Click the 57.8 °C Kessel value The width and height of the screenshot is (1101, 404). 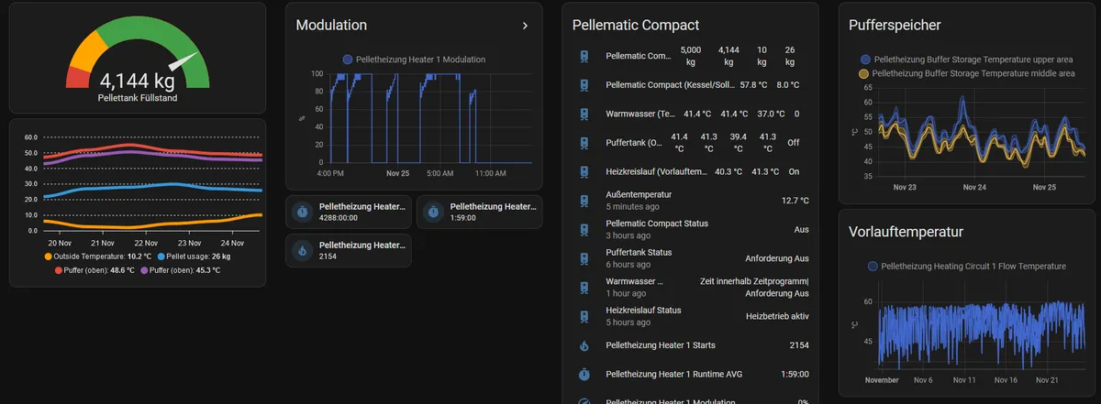click(754, 85)
